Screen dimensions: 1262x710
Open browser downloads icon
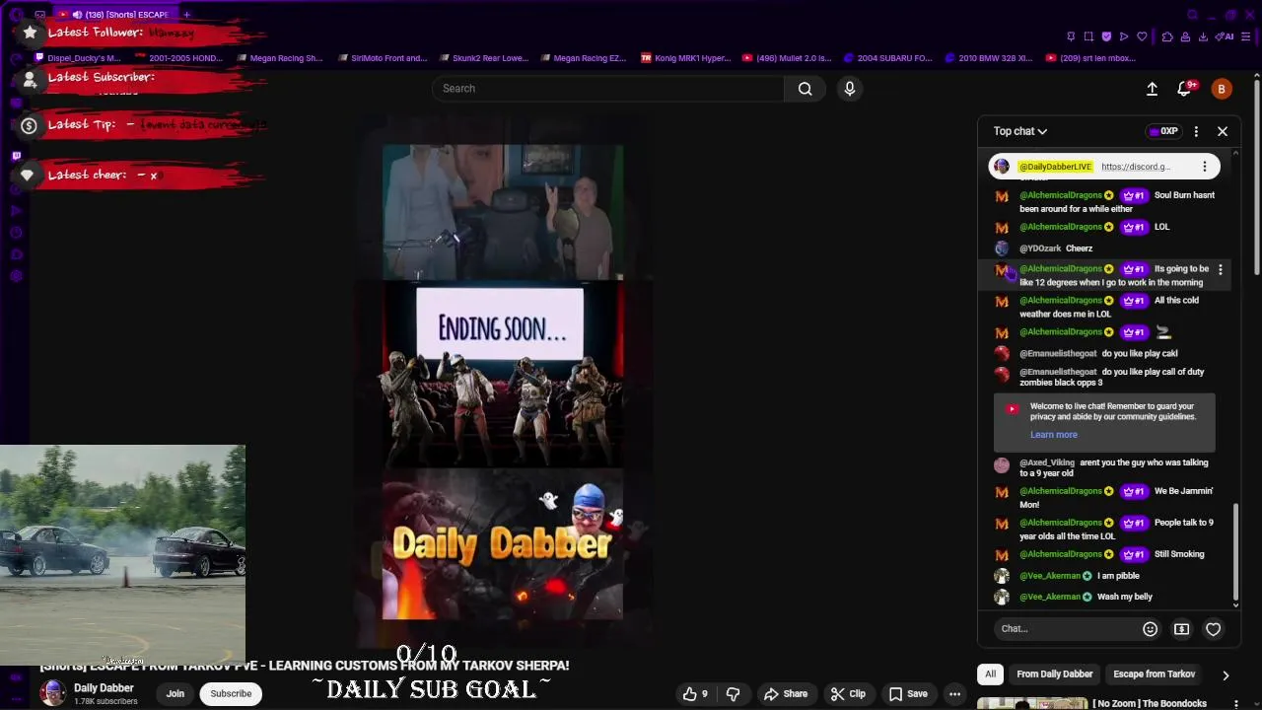(1203, 37)
